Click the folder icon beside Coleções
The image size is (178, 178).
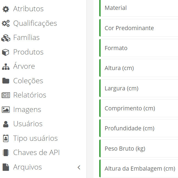coord(5,81)
